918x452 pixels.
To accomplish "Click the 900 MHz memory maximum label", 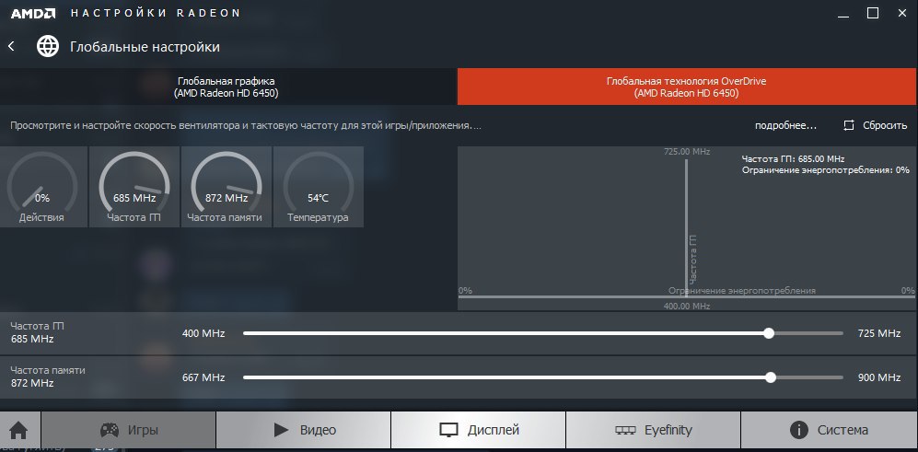I will click(878, 377).
